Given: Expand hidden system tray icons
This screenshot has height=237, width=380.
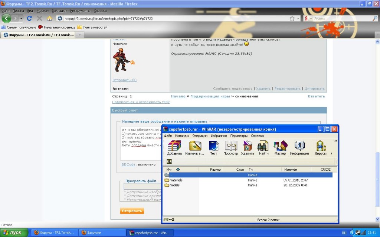Looking at the screenshot, I should (x=352, y=233).
